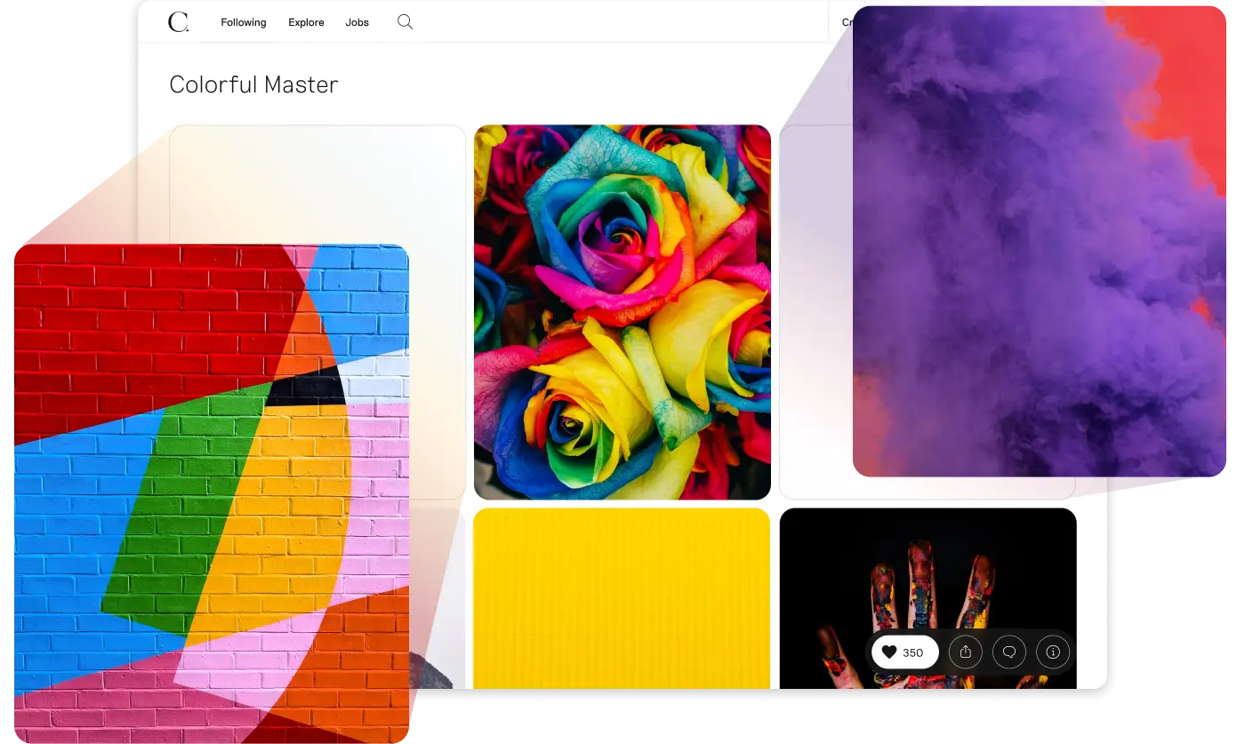1245x744 pixels.
Task: Click the circled i on the artwork overlay
Action: click(x=1052, y=652)
